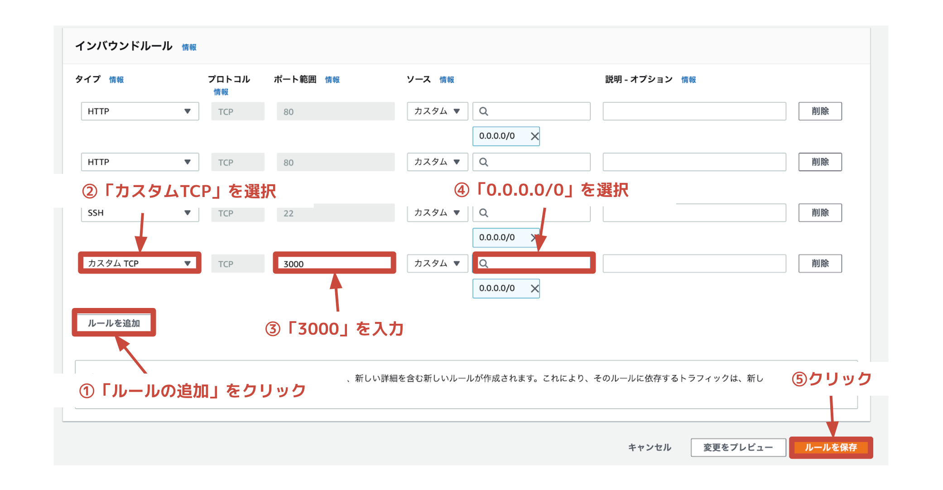Image resolution: width=943 pixels, height=490 pixels.
Task: Click search icon in custom TCP source field
Action: click(x=484, y=264)
